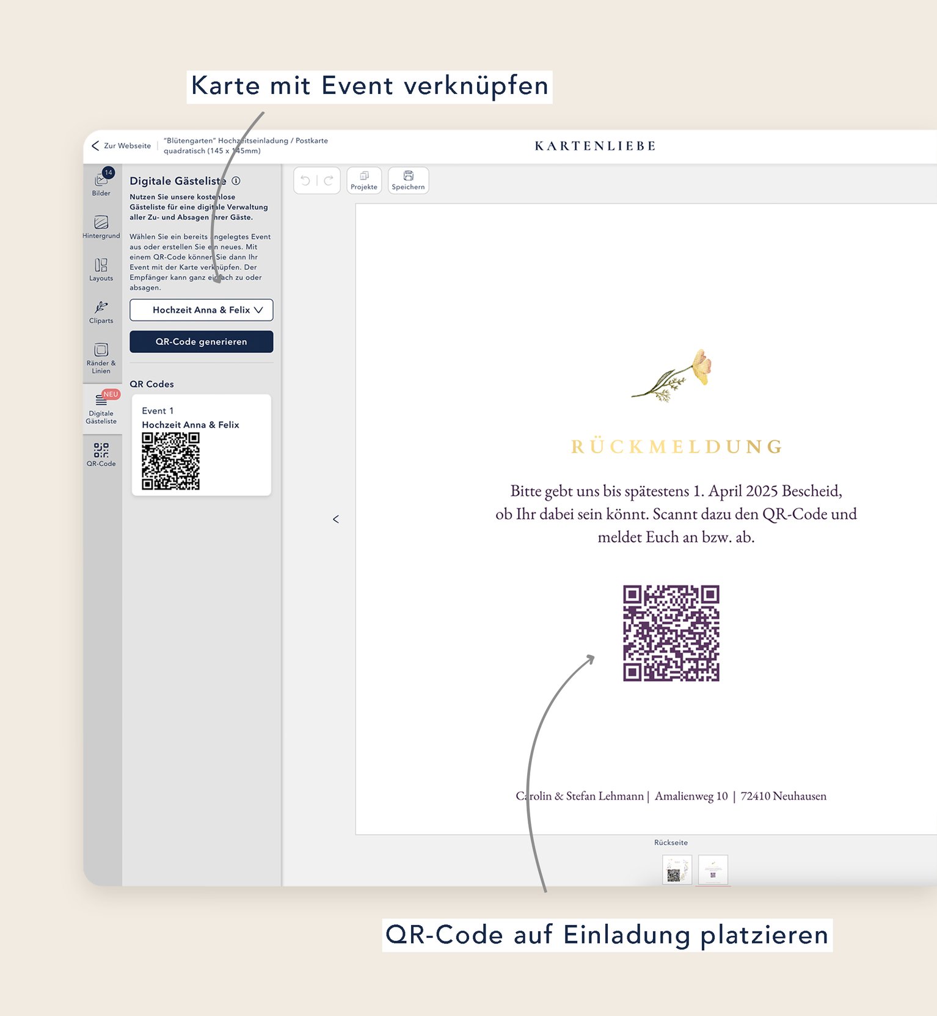Select the Cliparts tool icon
The image size is (937, 1016).
pyautogui.click(x=101, y=311)
